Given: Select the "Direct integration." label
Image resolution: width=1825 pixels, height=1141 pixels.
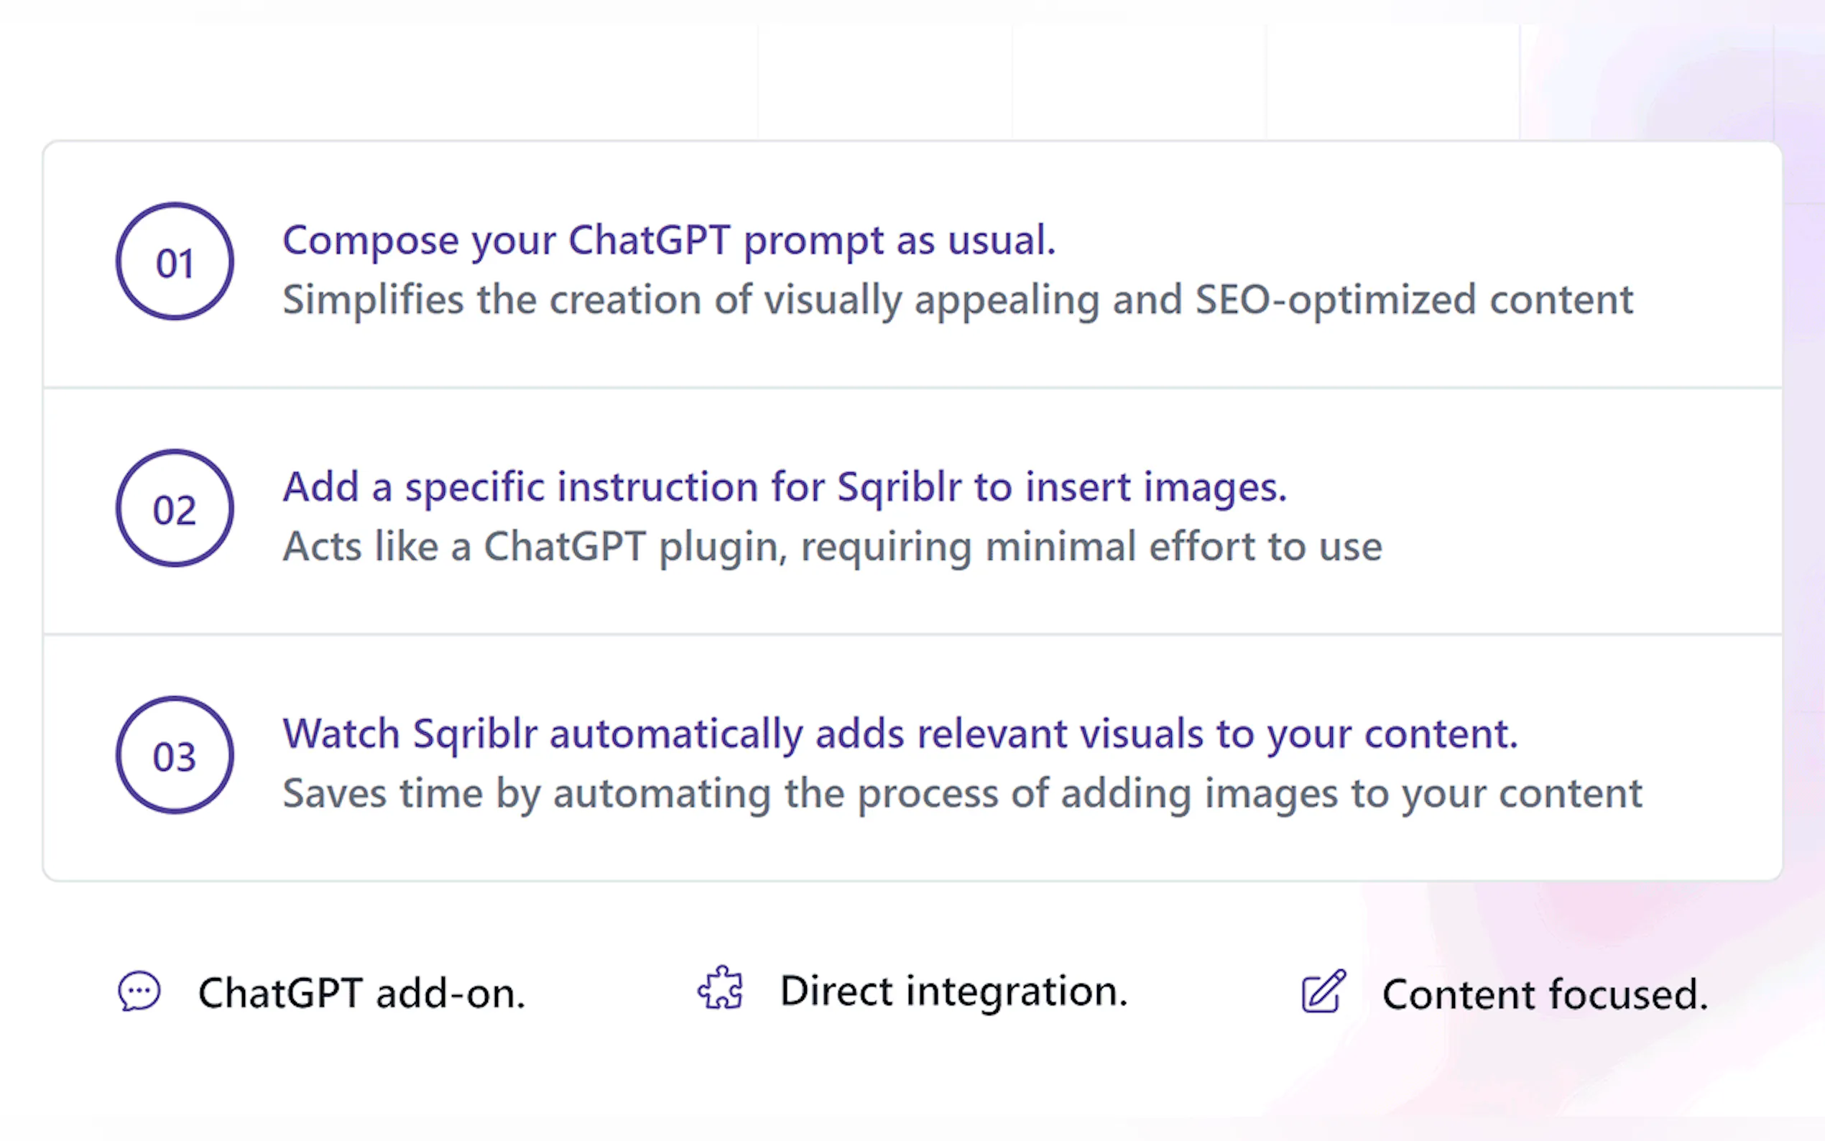Looking at the screenshot, I should [x=953, y=991].
